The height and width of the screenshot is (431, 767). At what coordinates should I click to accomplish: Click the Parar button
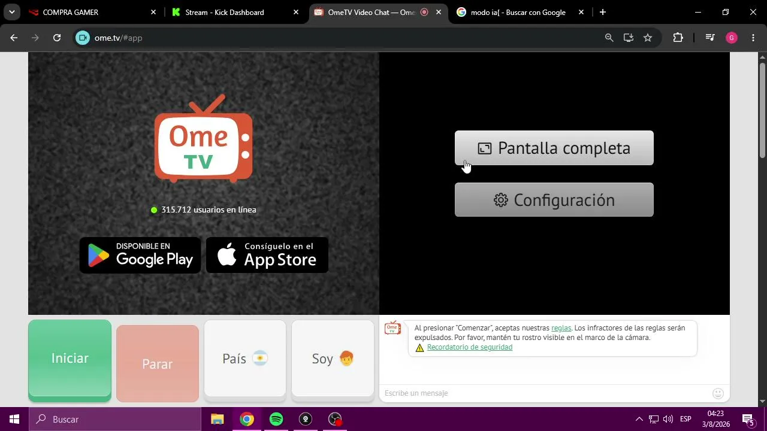tap(158, 363)
